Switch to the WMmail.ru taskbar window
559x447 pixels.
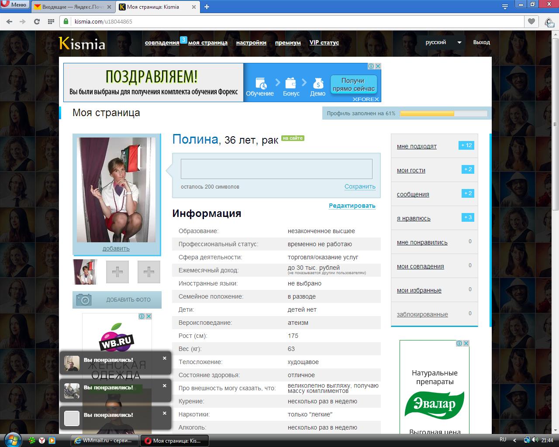click(x=105, y=440)
